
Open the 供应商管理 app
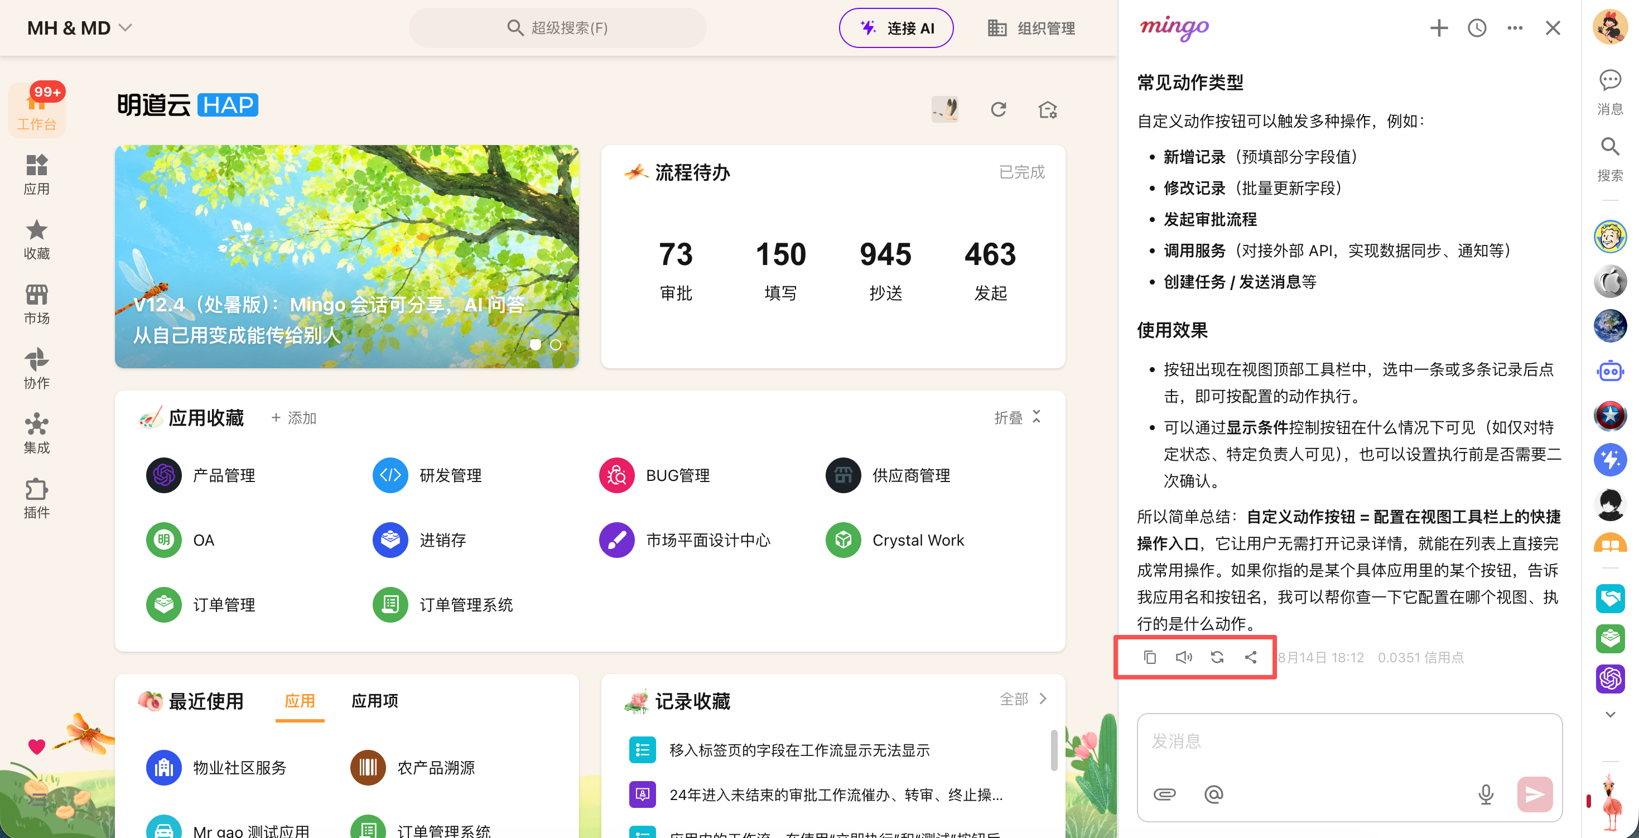pyautogui.click(x=888, y=475)
